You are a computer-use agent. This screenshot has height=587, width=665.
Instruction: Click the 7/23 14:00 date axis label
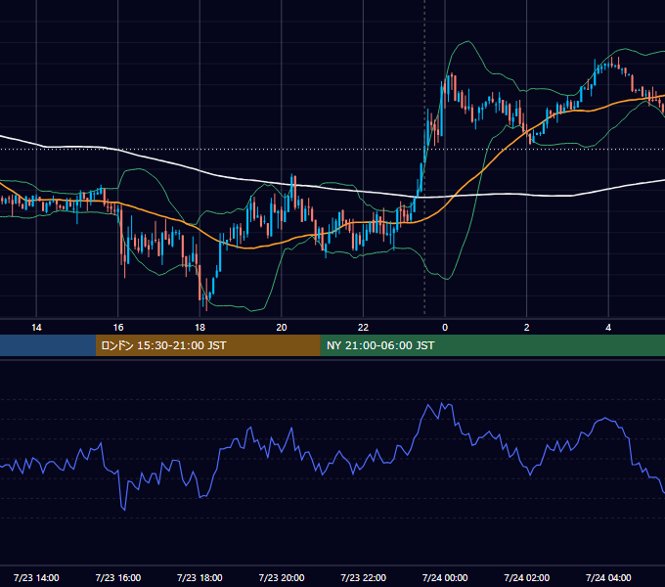click(36, 577)
